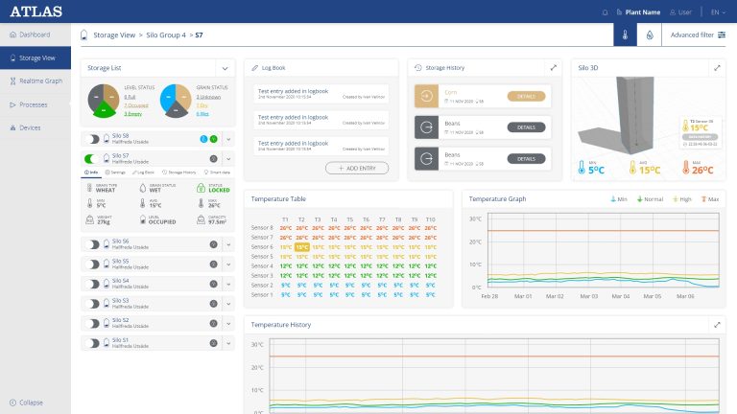Select the thermometer temperature view icon
Screen dimensions: 737x414
pyautogui.click(x=625, y=34)
